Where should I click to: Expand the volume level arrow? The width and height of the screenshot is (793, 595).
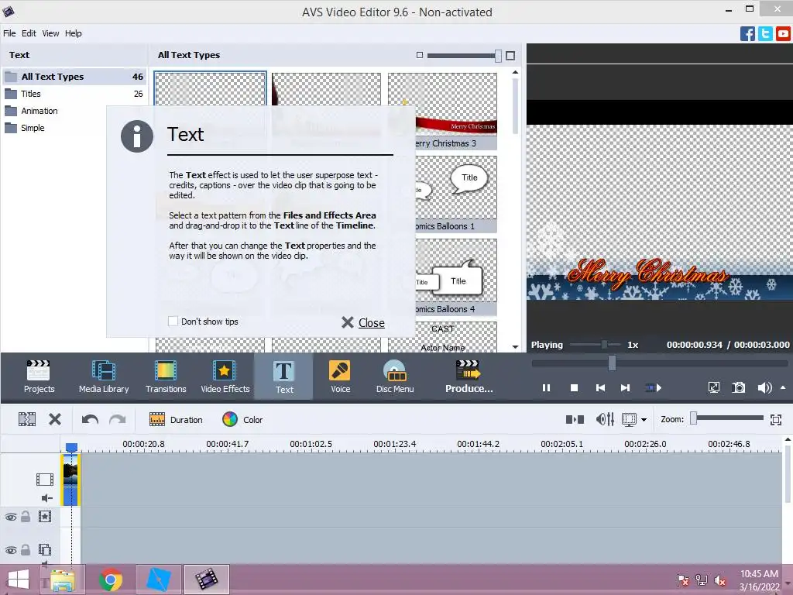(x=783, y=387)
